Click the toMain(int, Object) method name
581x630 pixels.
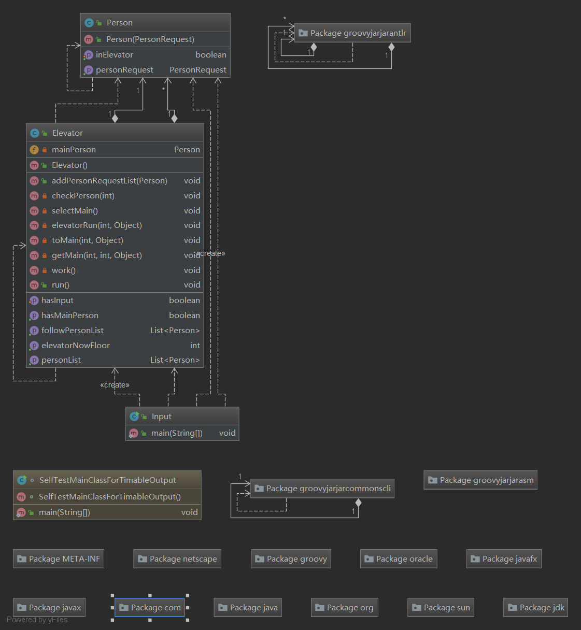pyautogui.click(x=88, y=240)
